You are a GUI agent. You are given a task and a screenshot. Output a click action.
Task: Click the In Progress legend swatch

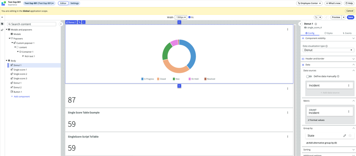[142, 79]
